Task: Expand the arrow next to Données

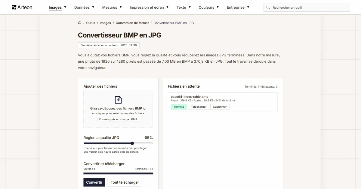Action: (93, 7)
